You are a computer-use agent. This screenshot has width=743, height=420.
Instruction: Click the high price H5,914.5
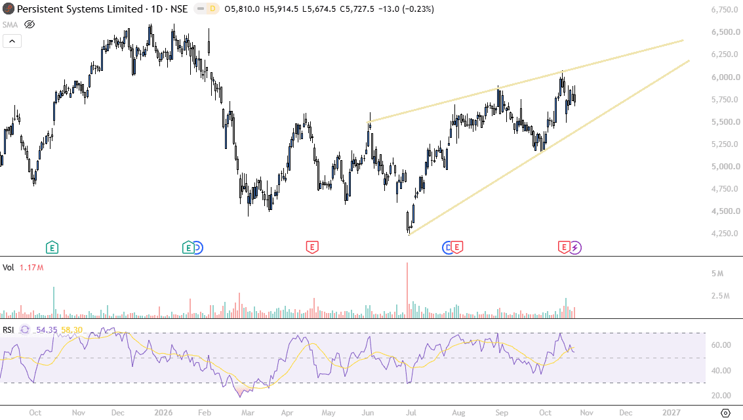281,9
